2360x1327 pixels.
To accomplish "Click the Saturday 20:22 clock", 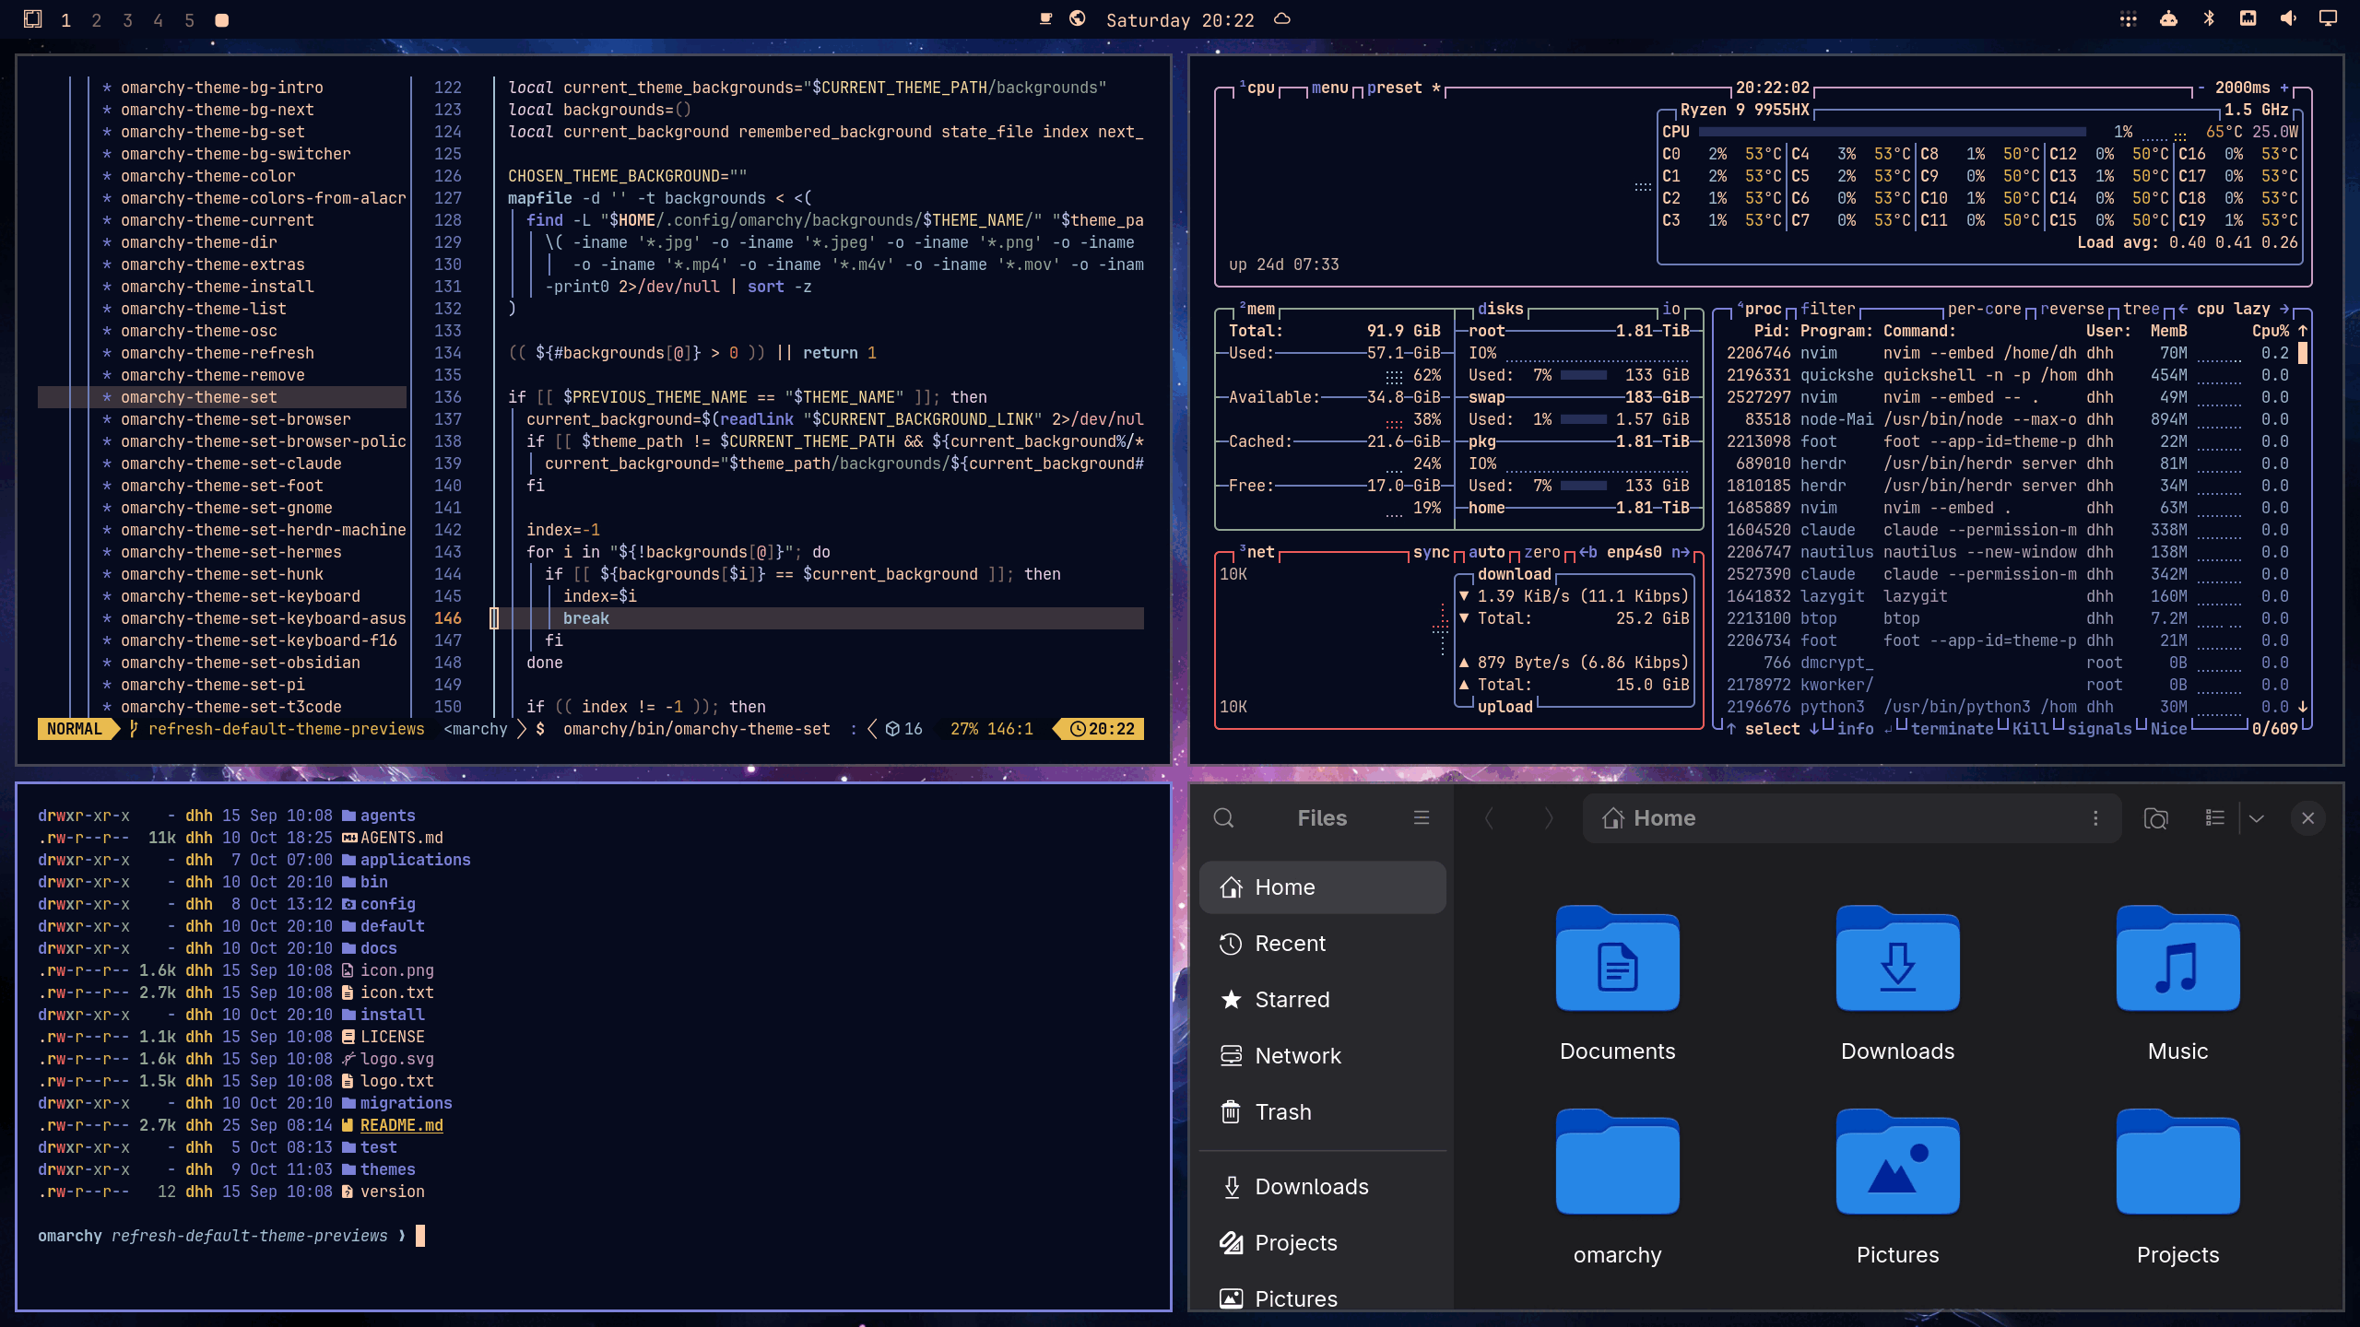I will tap(1180, 19).
